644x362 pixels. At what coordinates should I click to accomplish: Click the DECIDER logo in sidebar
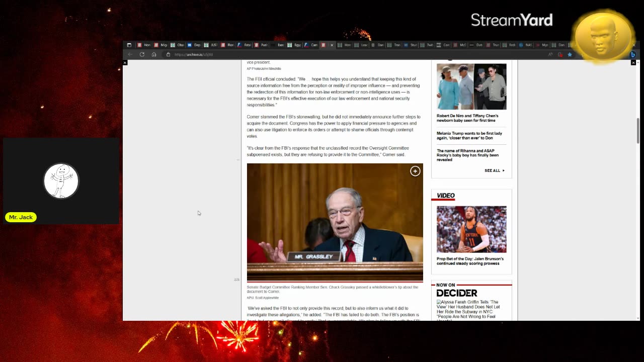pos(456,293)
